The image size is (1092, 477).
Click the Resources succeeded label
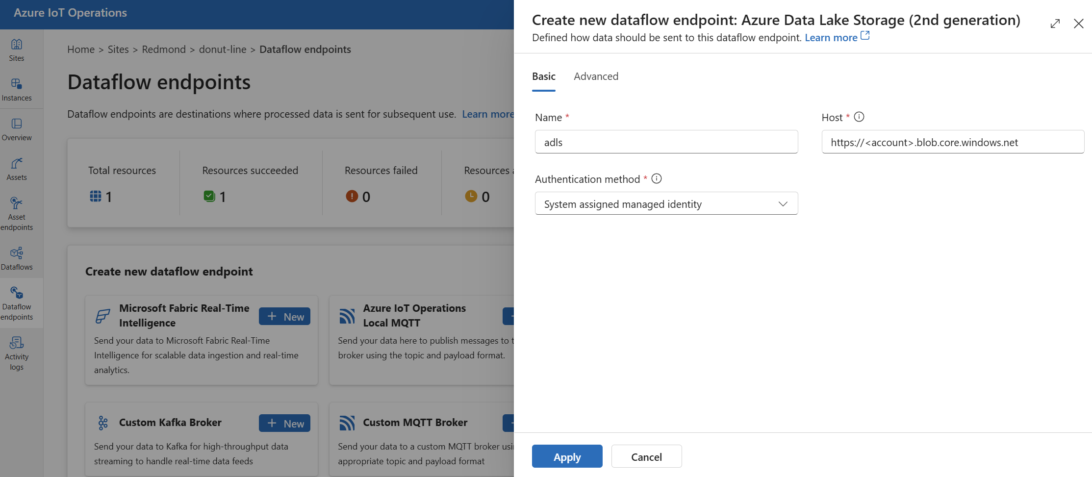coord(250,170)
